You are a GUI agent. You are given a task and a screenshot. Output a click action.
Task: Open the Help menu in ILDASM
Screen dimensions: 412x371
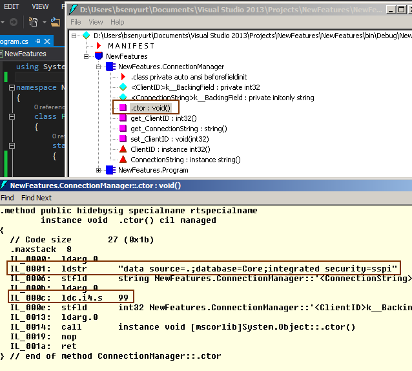coord(118,22)
